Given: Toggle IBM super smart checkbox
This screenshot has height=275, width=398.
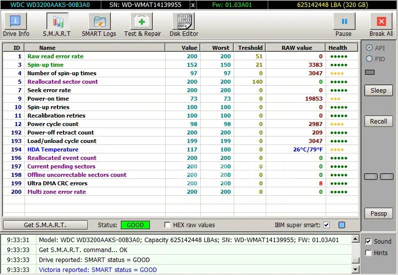Looking at the screenshot, I should 327,225.
